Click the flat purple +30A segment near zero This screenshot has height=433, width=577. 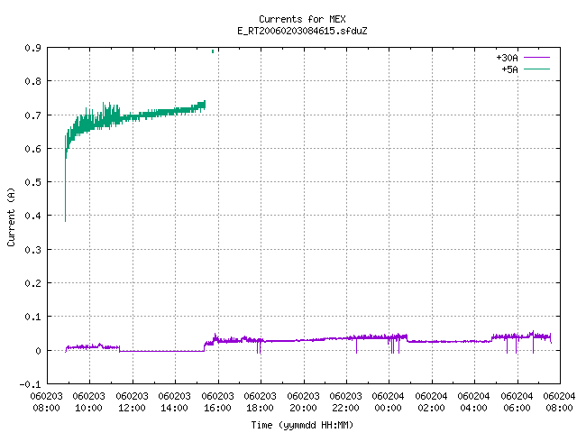coord(162,351)
